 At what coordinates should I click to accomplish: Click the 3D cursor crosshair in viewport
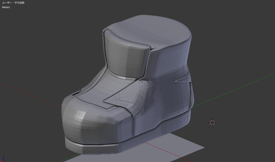coord(212,123)
